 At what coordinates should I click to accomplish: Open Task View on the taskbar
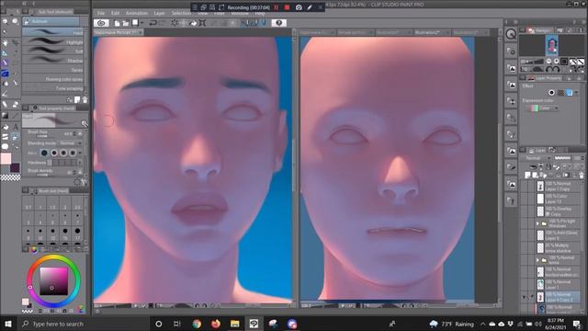177,324
